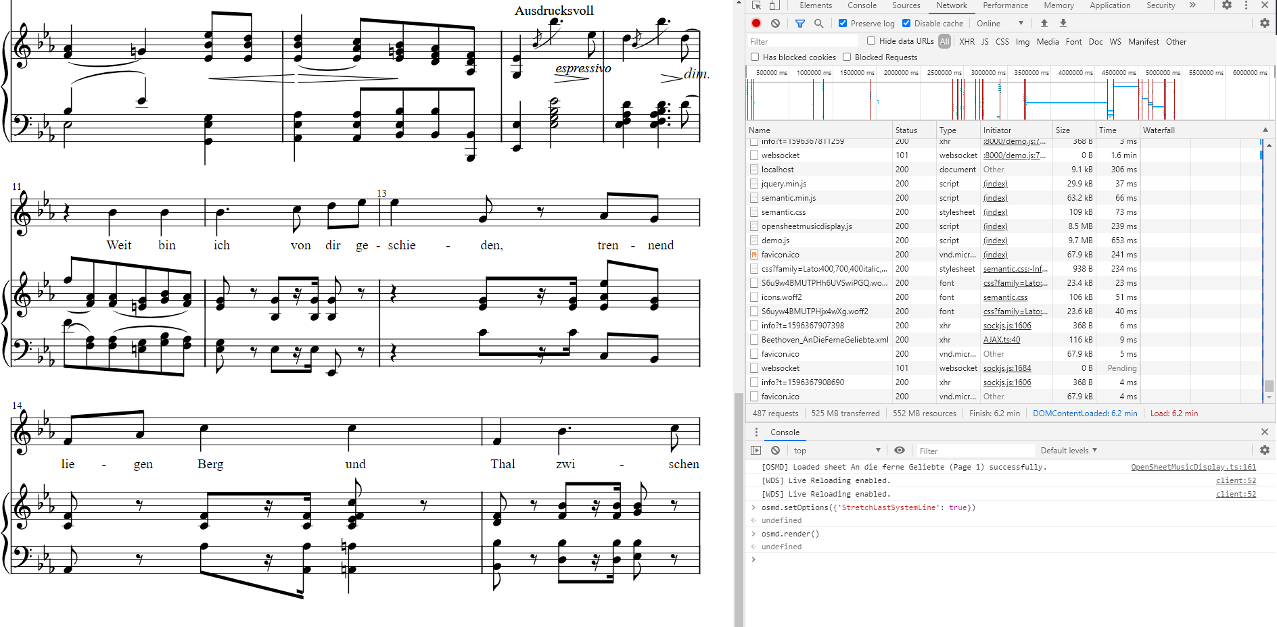This screenshot has width=1277, height=627.
Task: Open the top JavaScript context dropdown
Action: coord(837,451)
